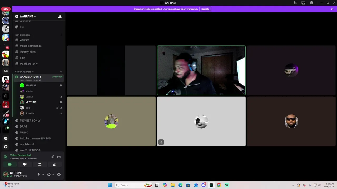Open the Ns server icon

click(x=6, y=71)
